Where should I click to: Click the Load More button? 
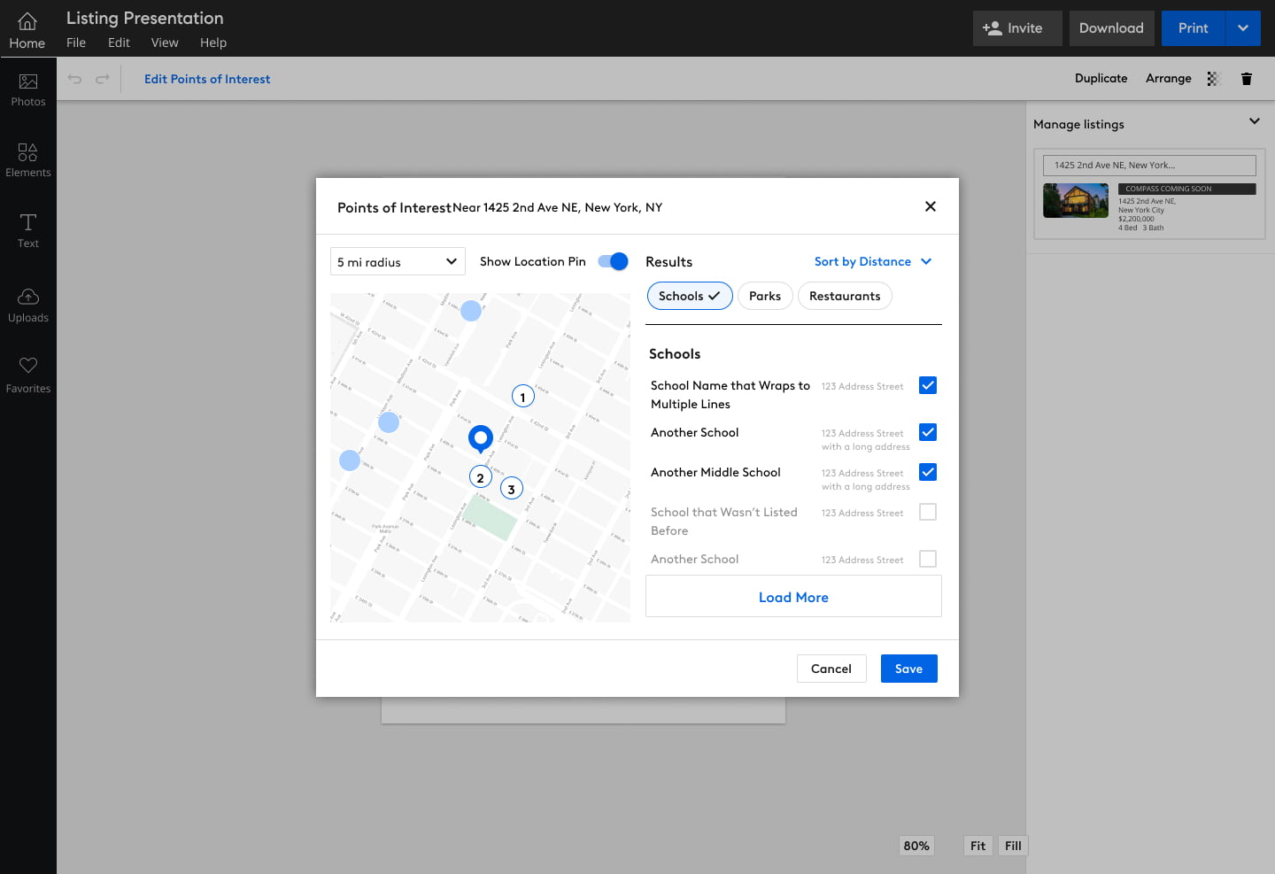793,597
